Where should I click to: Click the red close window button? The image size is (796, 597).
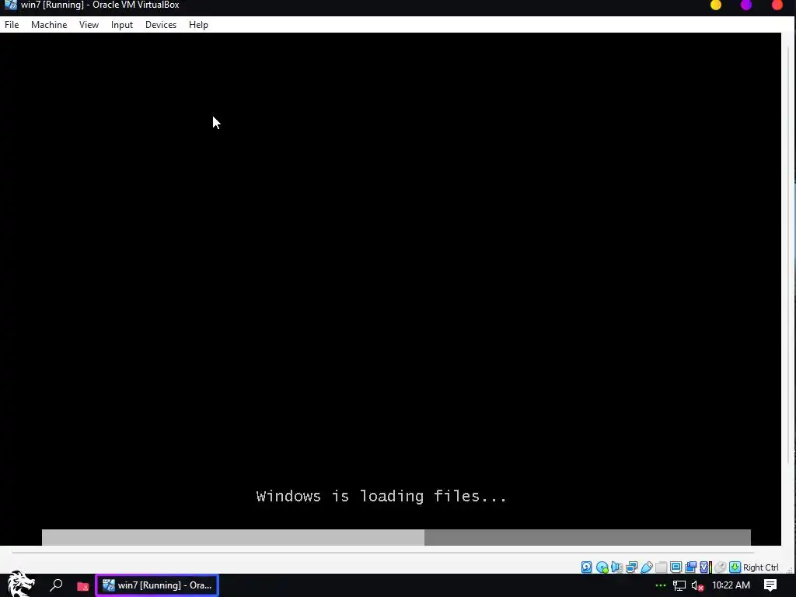(x=777, y=5)
